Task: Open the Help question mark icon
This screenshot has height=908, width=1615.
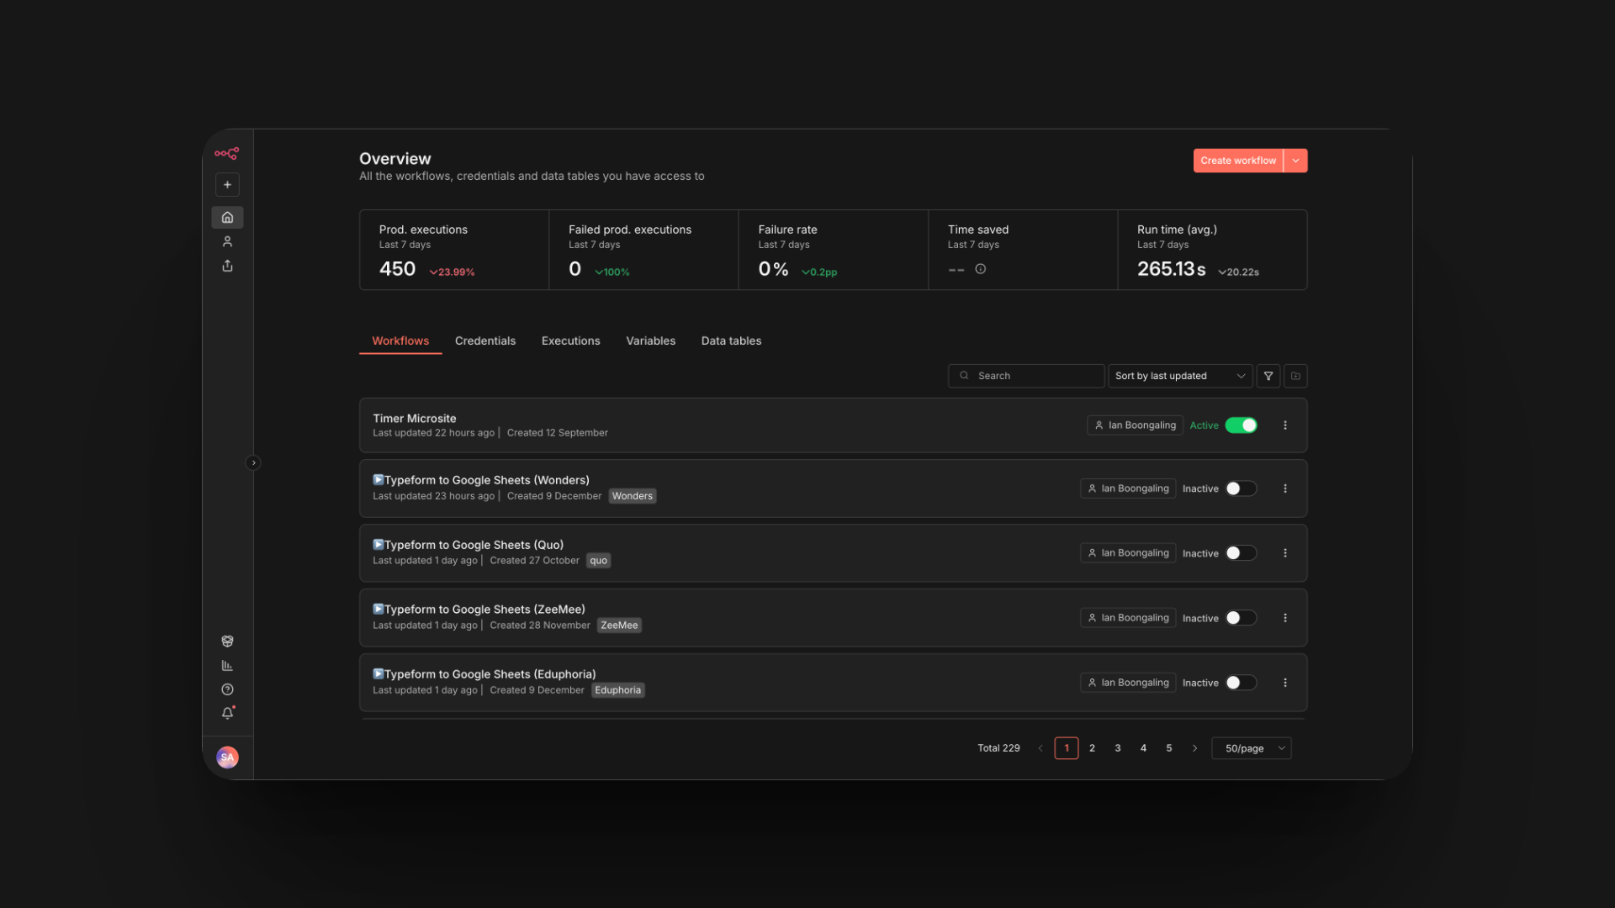Action: pyautogui.click(x=227, y=689)
